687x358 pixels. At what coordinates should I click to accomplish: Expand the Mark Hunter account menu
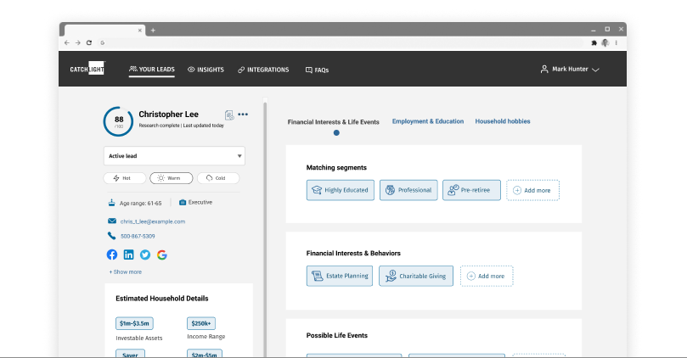click(570, 70)
